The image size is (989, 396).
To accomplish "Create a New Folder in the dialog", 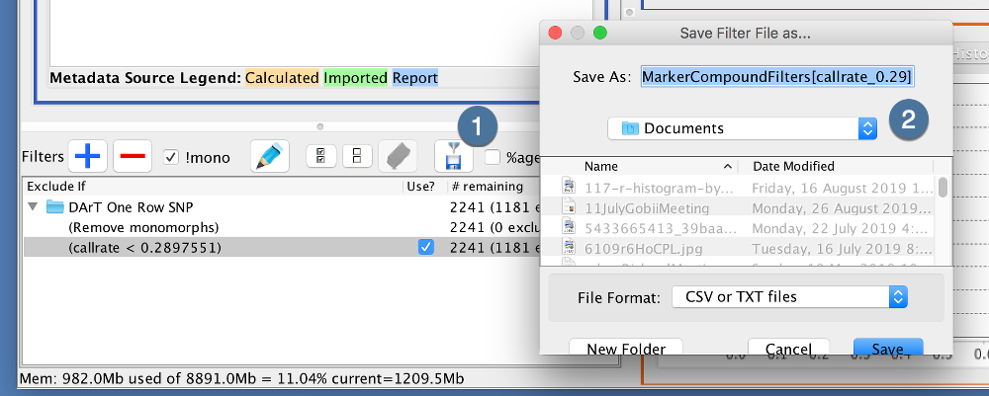I will (626, 348).
